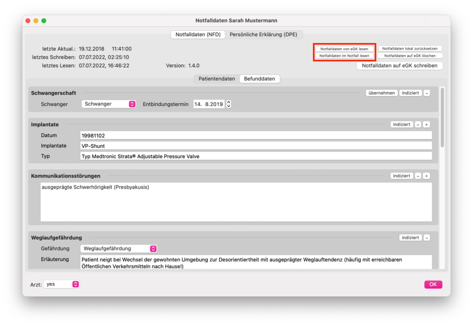Click the 'Version: 1.4.0' text
Screen dimensions: 473x326
183,65
